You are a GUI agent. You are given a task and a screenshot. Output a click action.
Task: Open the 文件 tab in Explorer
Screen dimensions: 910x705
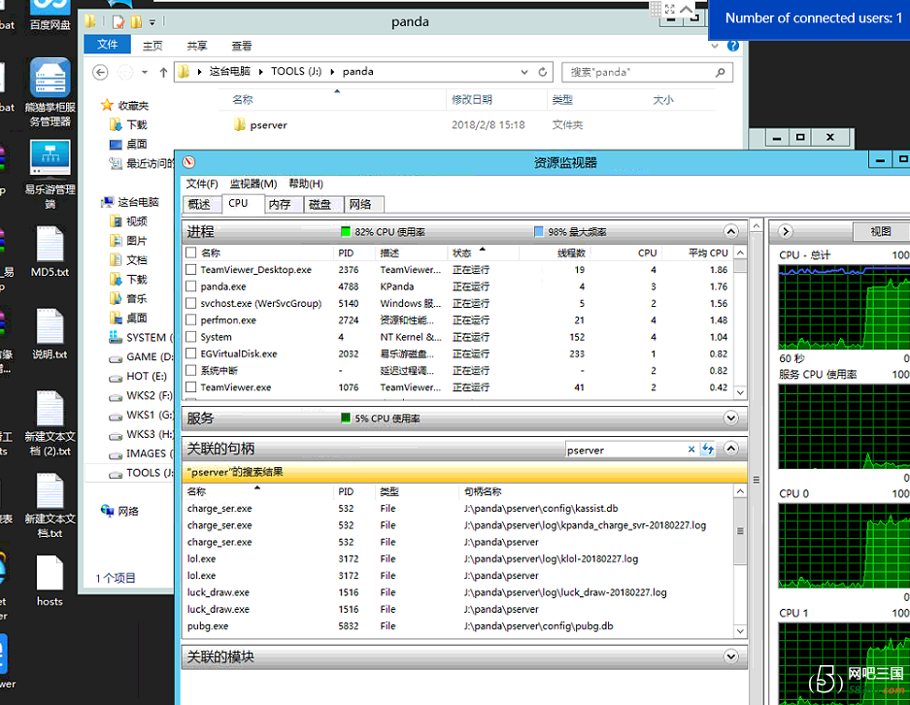(108, 44)
